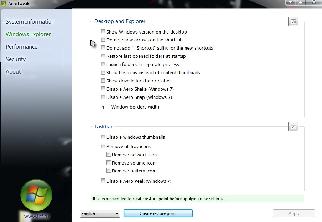Viewport: 322px width, 222px height.
Task: Click the title bar down-arrow menu button
Action: (x=291, y=2)
